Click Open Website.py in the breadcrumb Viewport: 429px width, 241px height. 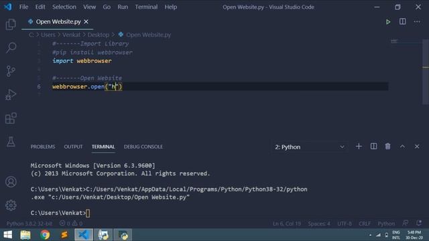(148, 35)
